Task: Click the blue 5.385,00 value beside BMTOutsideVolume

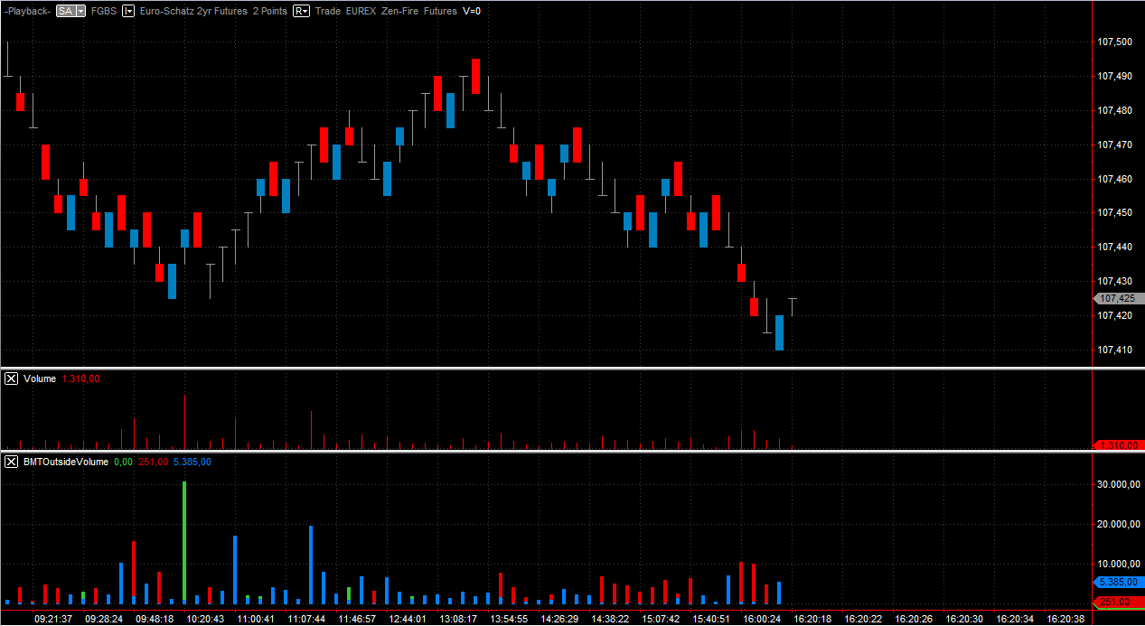Action: coord(192,462)
